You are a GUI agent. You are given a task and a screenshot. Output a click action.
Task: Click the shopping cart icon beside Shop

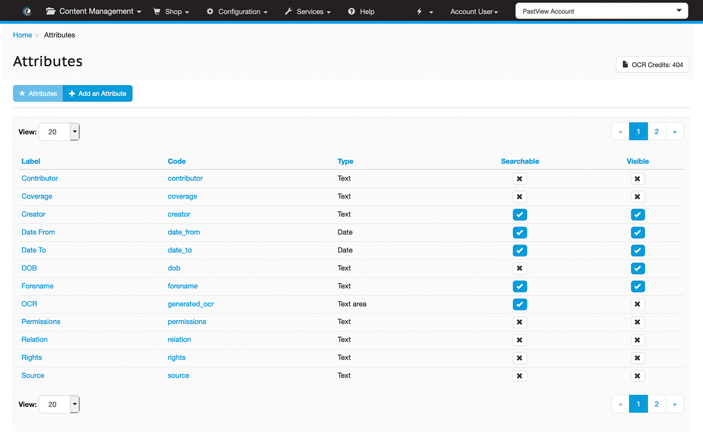click(157, 11)
